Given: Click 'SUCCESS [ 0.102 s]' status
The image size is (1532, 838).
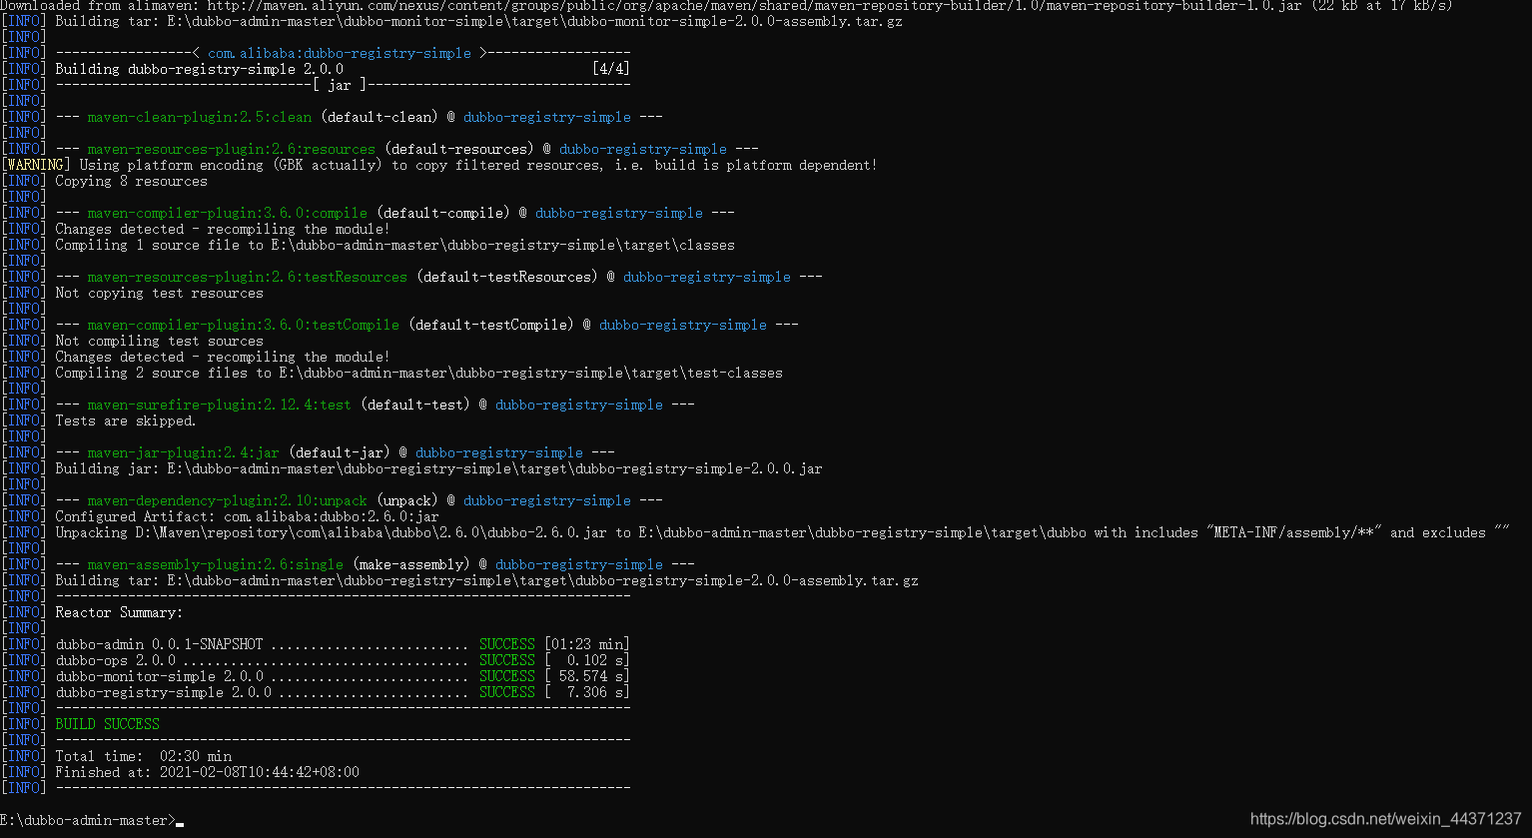Looking at the screenshot, I should click(554, 660).
